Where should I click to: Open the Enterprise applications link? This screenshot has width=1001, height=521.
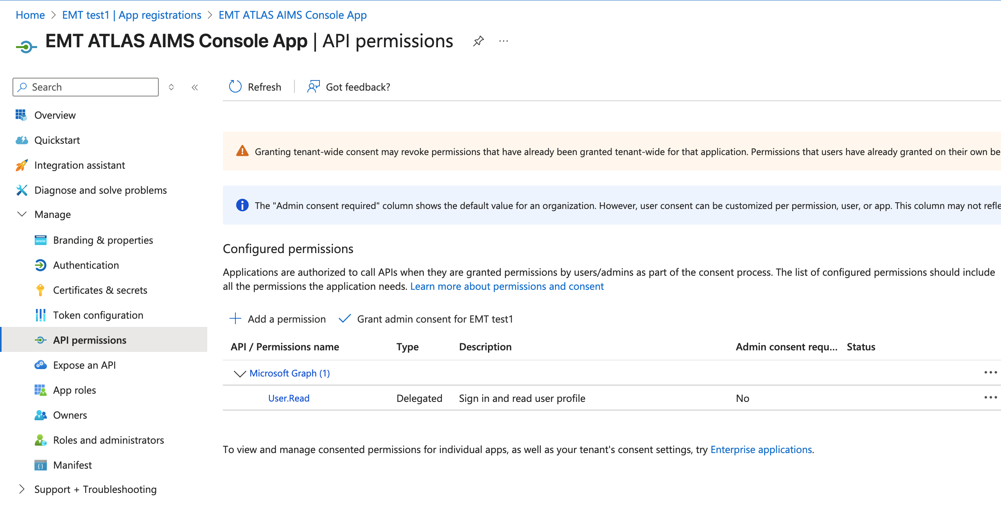(x=761, y=450)
